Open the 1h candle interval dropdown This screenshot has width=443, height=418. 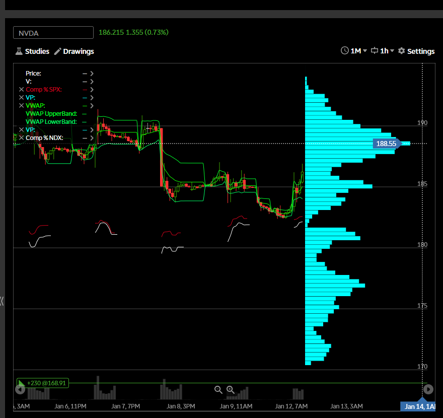(x=383, y=51)
